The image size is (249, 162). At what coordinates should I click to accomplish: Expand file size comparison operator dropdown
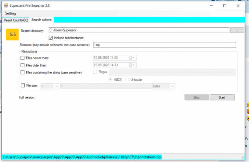pos(56,86)
